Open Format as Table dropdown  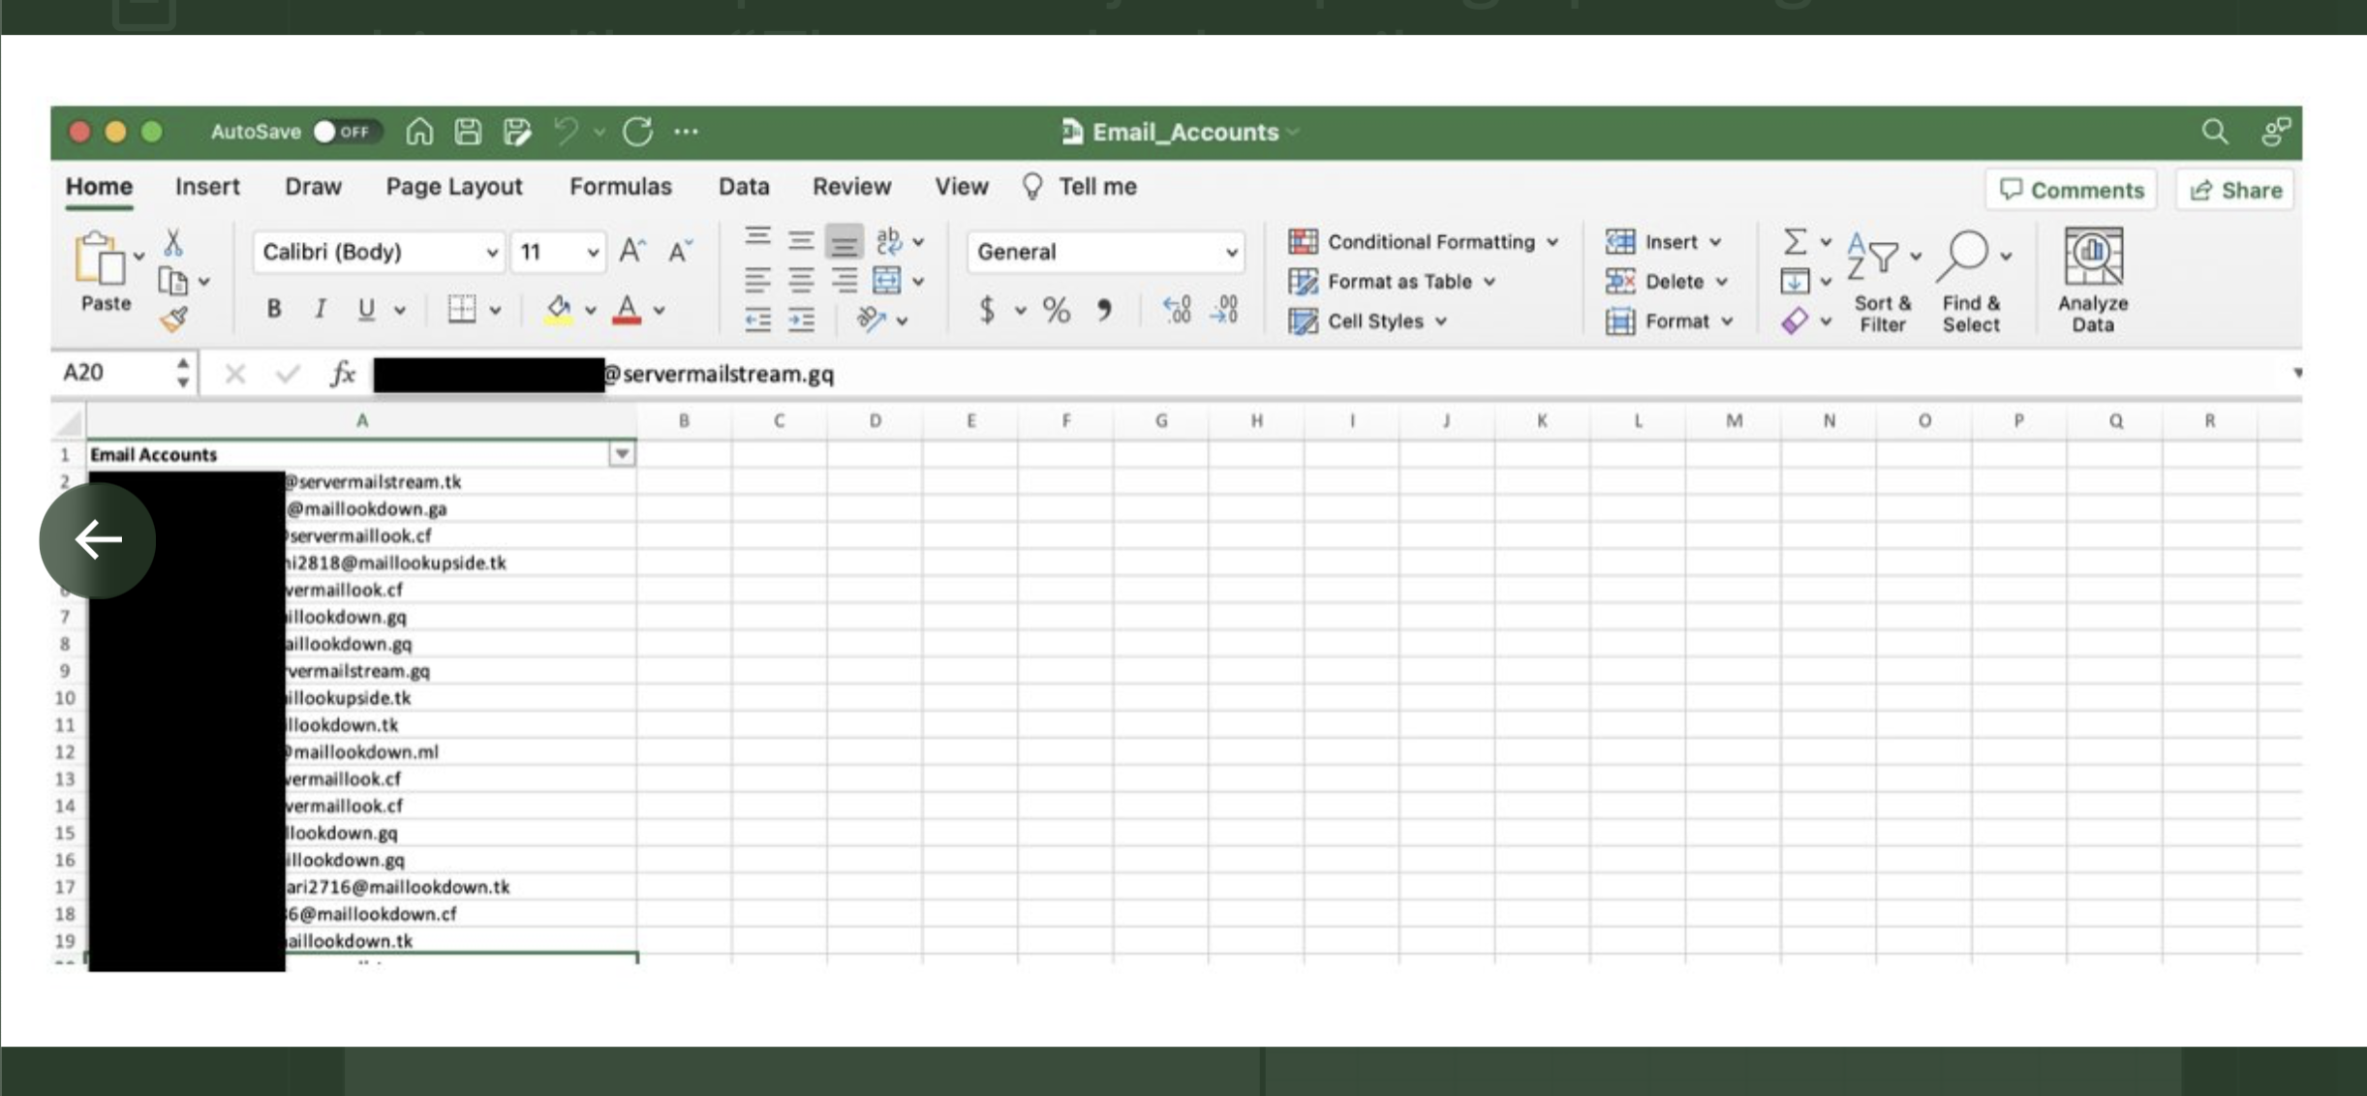tap(1393, 282)
